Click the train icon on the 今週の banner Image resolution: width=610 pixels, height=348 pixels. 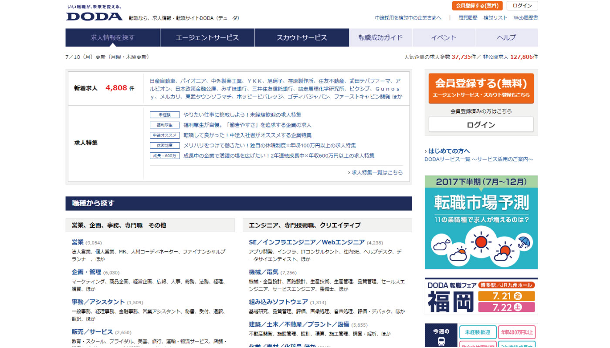click(441, 343)
